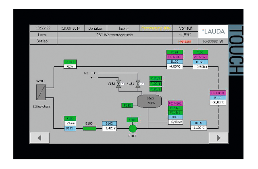The height and width of the screenshot is (169, 258).
Task: Tap the Benutzer field in header
Action: pos(96,29)
